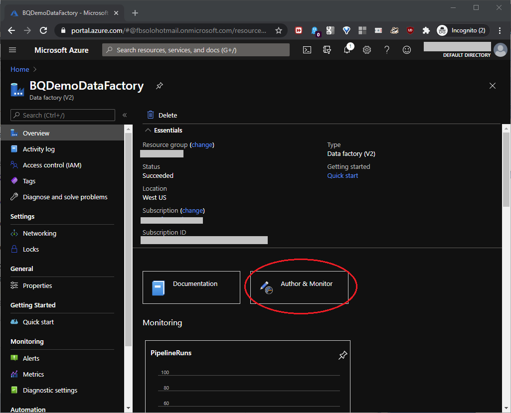Click the top search resources field
The image size is (511, 413).
pos(196,50)
